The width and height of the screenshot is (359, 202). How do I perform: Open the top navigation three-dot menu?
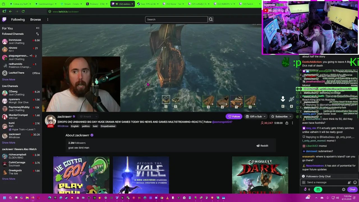(48, 19)
